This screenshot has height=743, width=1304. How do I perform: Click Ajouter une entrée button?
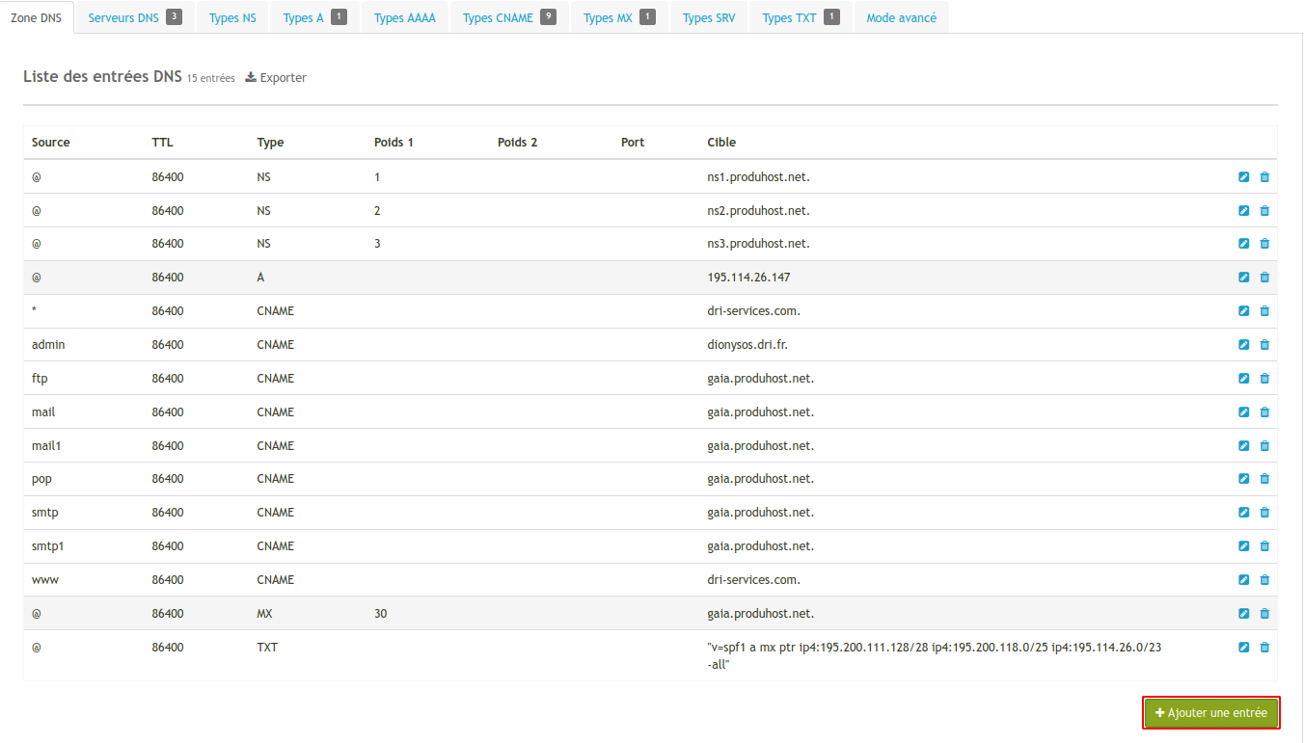click(x=1211, y=713)
